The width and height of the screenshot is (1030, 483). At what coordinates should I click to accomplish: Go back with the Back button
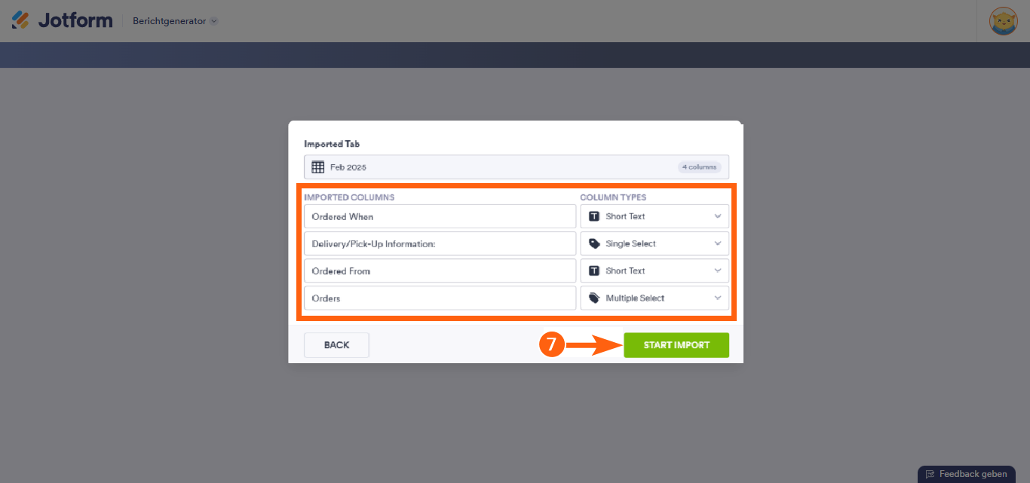tap(336, 345)
